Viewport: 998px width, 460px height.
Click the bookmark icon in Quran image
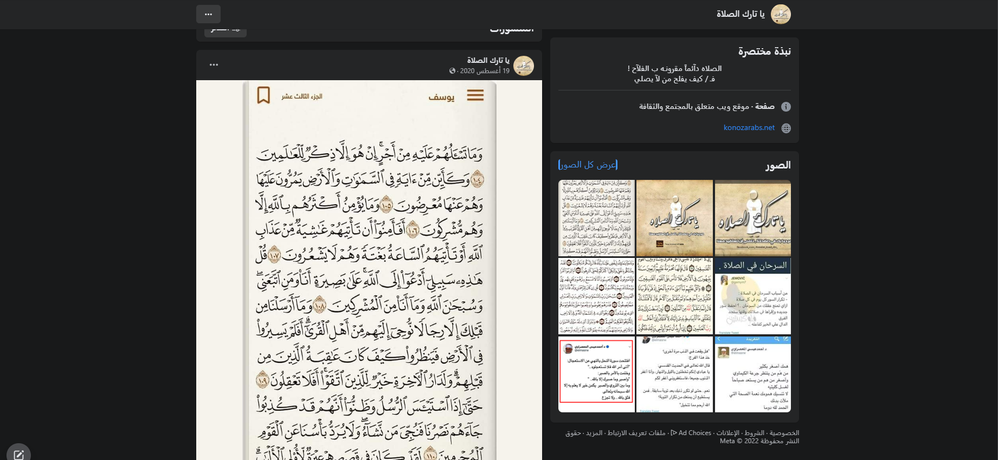click(x=263, y=95)
